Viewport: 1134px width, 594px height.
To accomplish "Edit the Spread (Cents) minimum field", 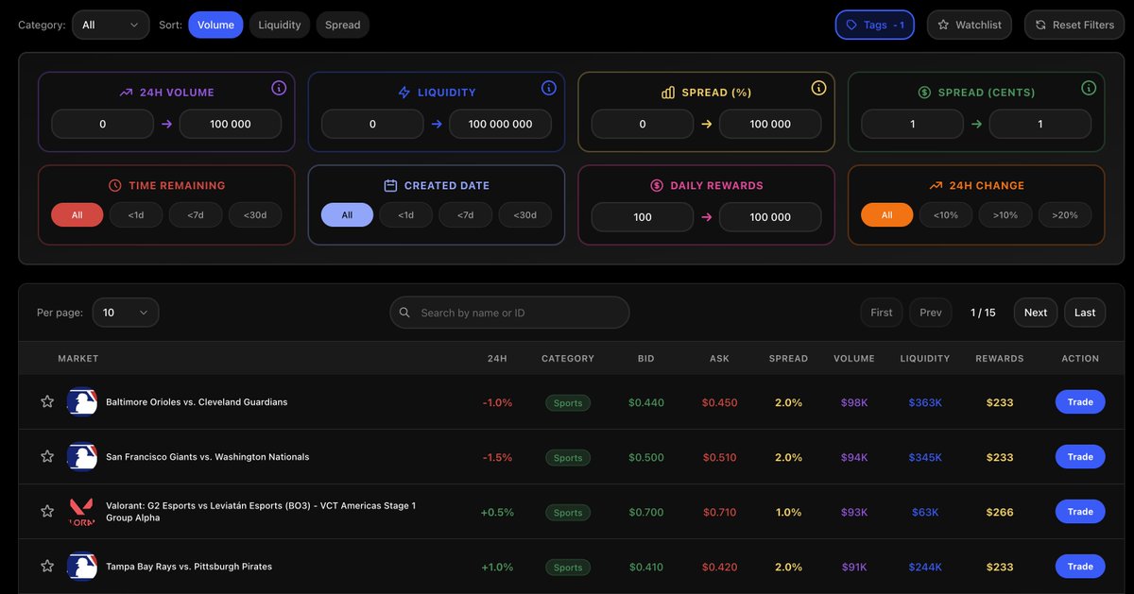I will click(912, 124).
